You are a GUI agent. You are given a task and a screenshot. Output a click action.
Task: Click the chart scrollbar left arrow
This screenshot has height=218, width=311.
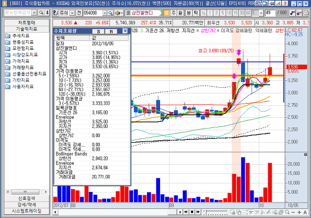[56, 212]
